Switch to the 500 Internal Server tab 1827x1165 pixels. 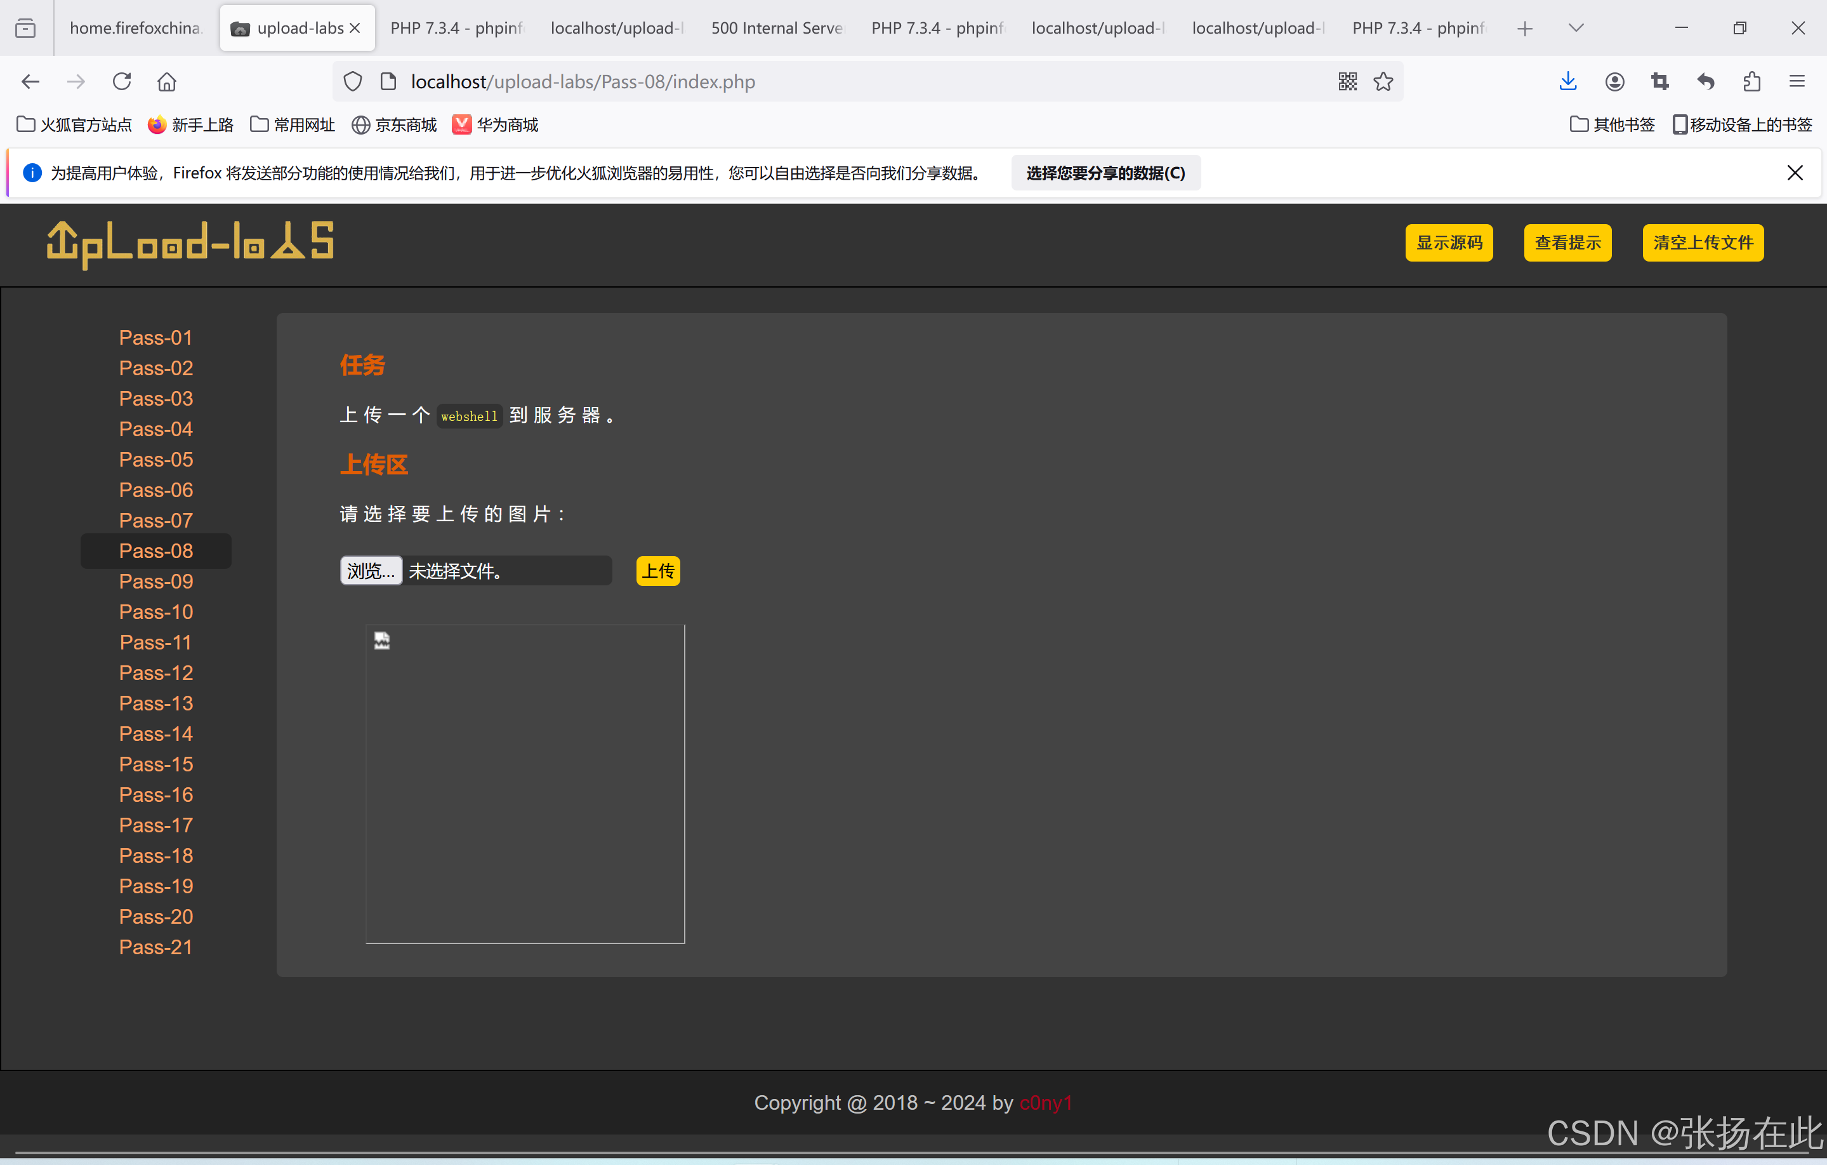pos(777,27)
